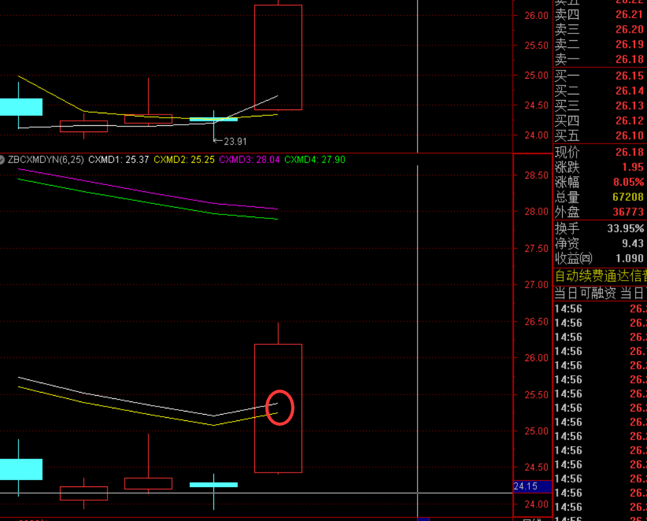
Task: Select the 卖三 26.20 ask row
Action: point(600,30)
